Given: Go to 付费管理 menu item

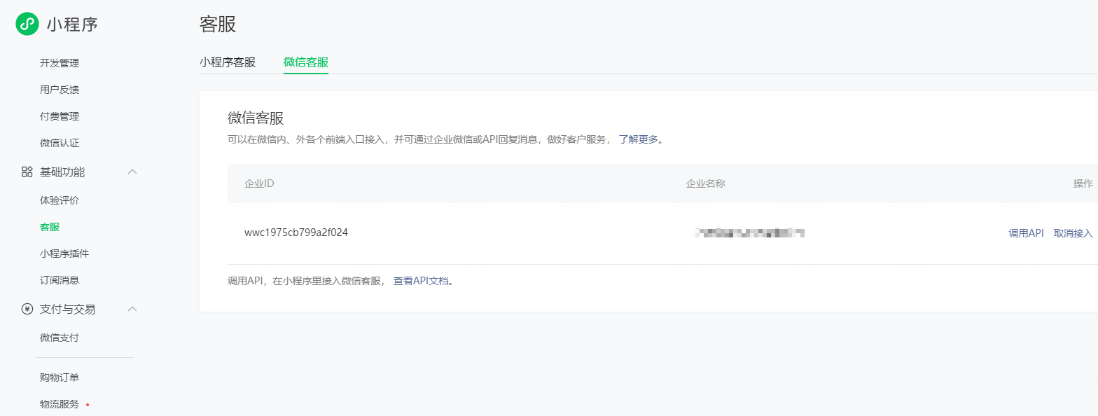Looking at the screenshot, I should [x=60, y=116].
